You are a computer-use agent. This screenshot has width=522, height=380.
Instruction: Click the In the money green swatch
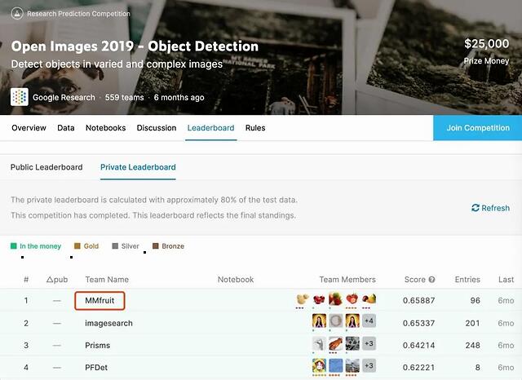point(14,246)
